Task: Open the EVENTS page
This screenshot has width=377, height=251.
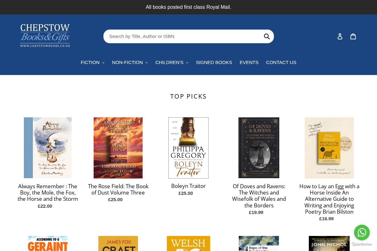Action: (x=249, y=62)
